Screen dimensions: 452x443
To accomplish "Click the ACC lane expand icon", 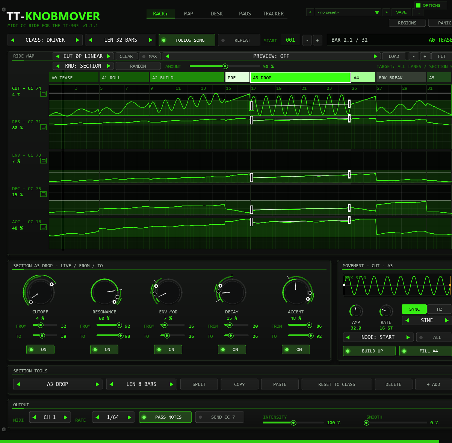I will pos(44,227).
